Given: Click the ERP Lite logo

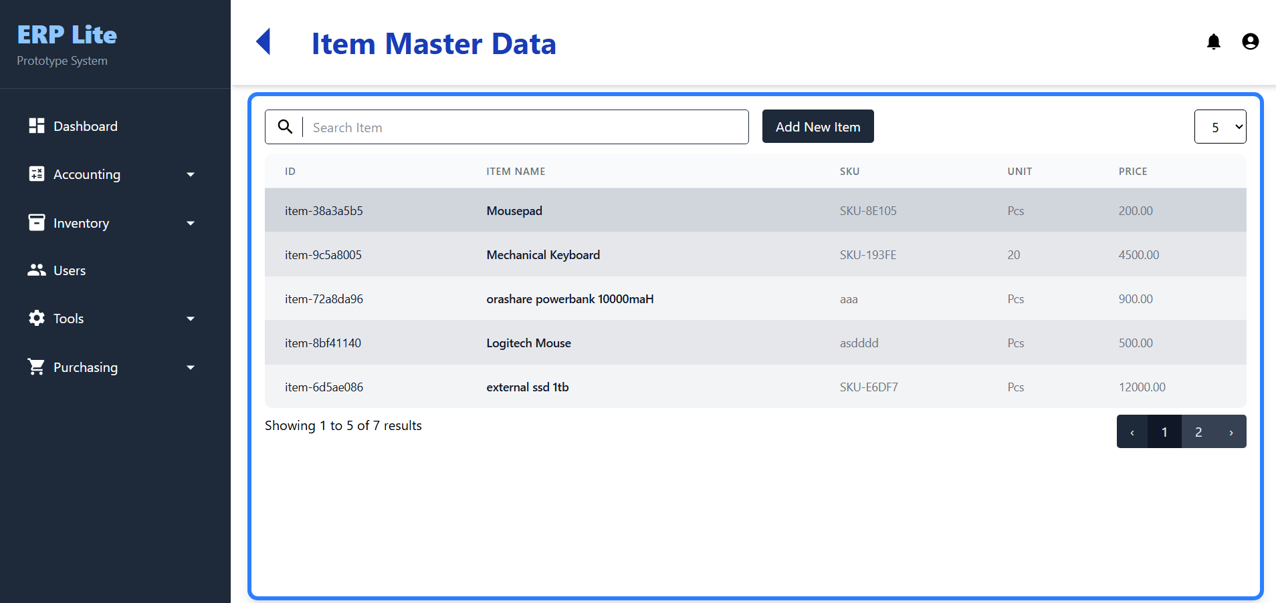Looking at the screenshot, I should pos(67,35).
